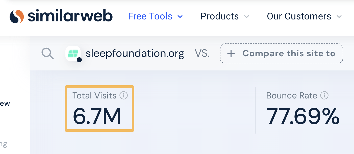Click the 77.69% Bounce Rate value
The image size is (354, 154).
click(303, 116)
